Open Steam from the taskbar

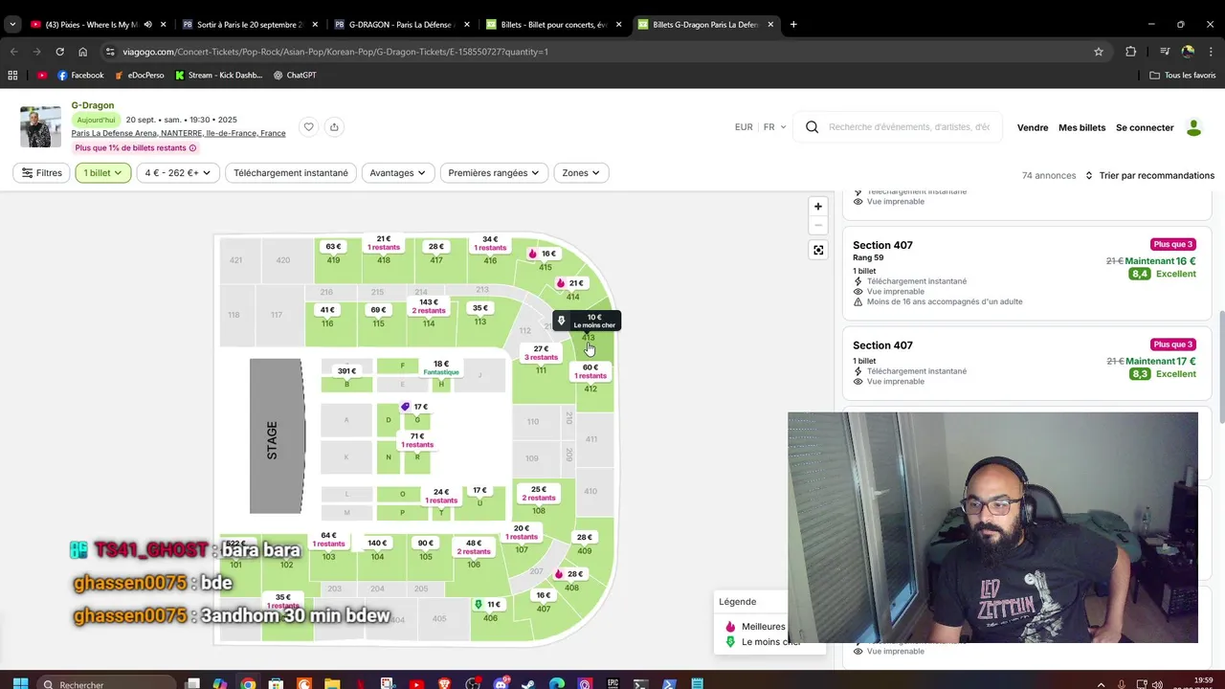[x=529, y=683]
